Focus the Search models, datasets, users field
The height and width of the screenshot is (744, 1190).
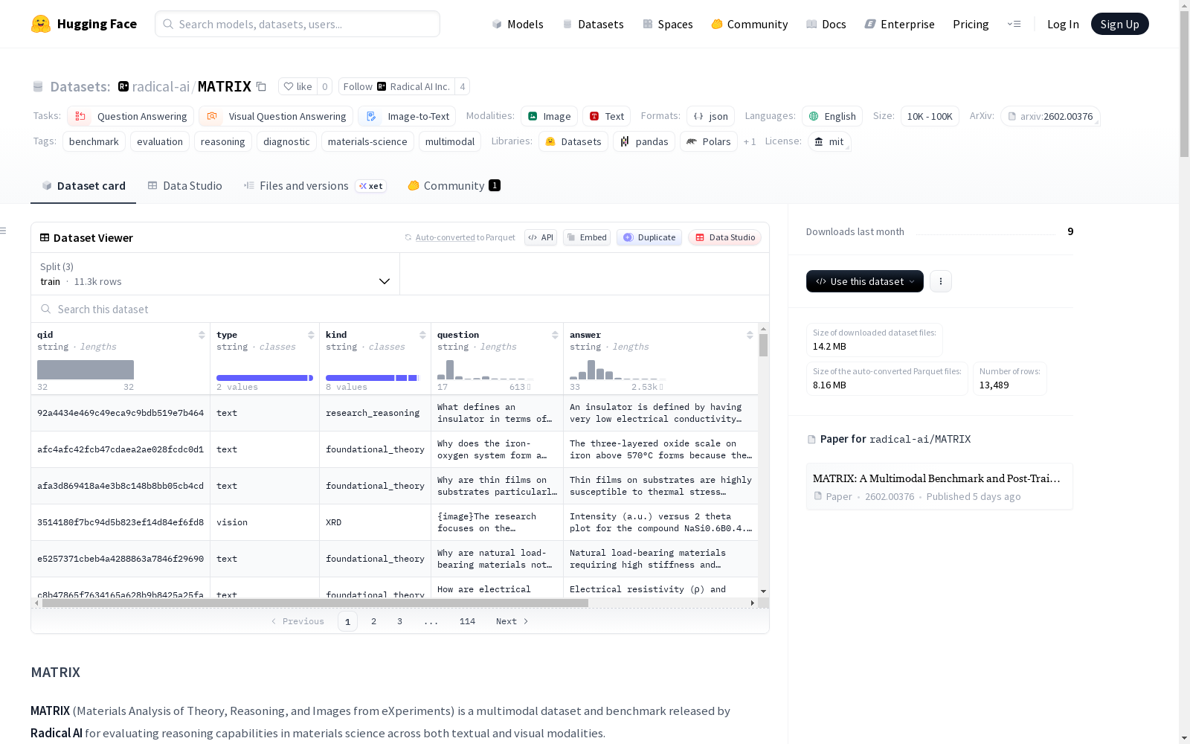tap(297, 24)
